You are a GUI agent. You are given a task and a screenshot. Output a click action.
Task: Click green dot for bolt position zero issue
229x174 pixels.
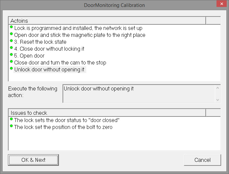click(x=12, y=126)
